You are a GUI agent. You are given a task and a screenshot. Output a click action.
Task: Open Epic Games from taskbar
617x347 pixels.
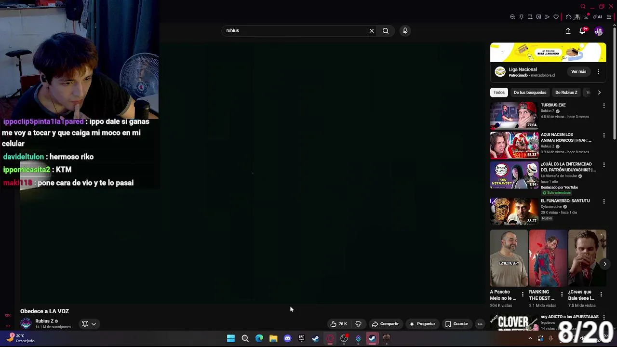(302, 338)
